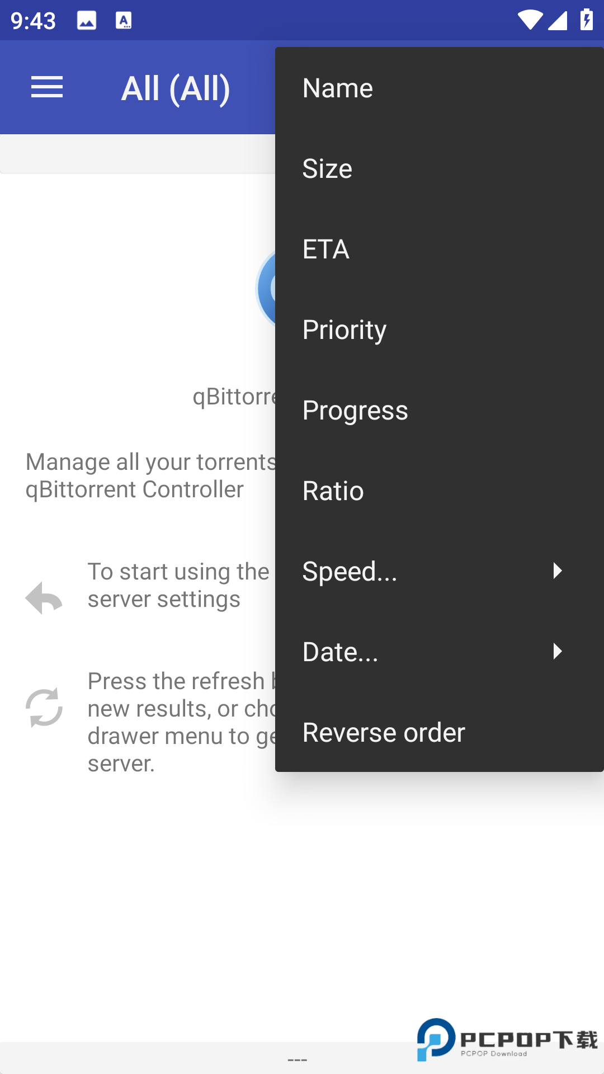
Task: Tap the picture notification icon in status bar
Action: (x=87, y=21)
